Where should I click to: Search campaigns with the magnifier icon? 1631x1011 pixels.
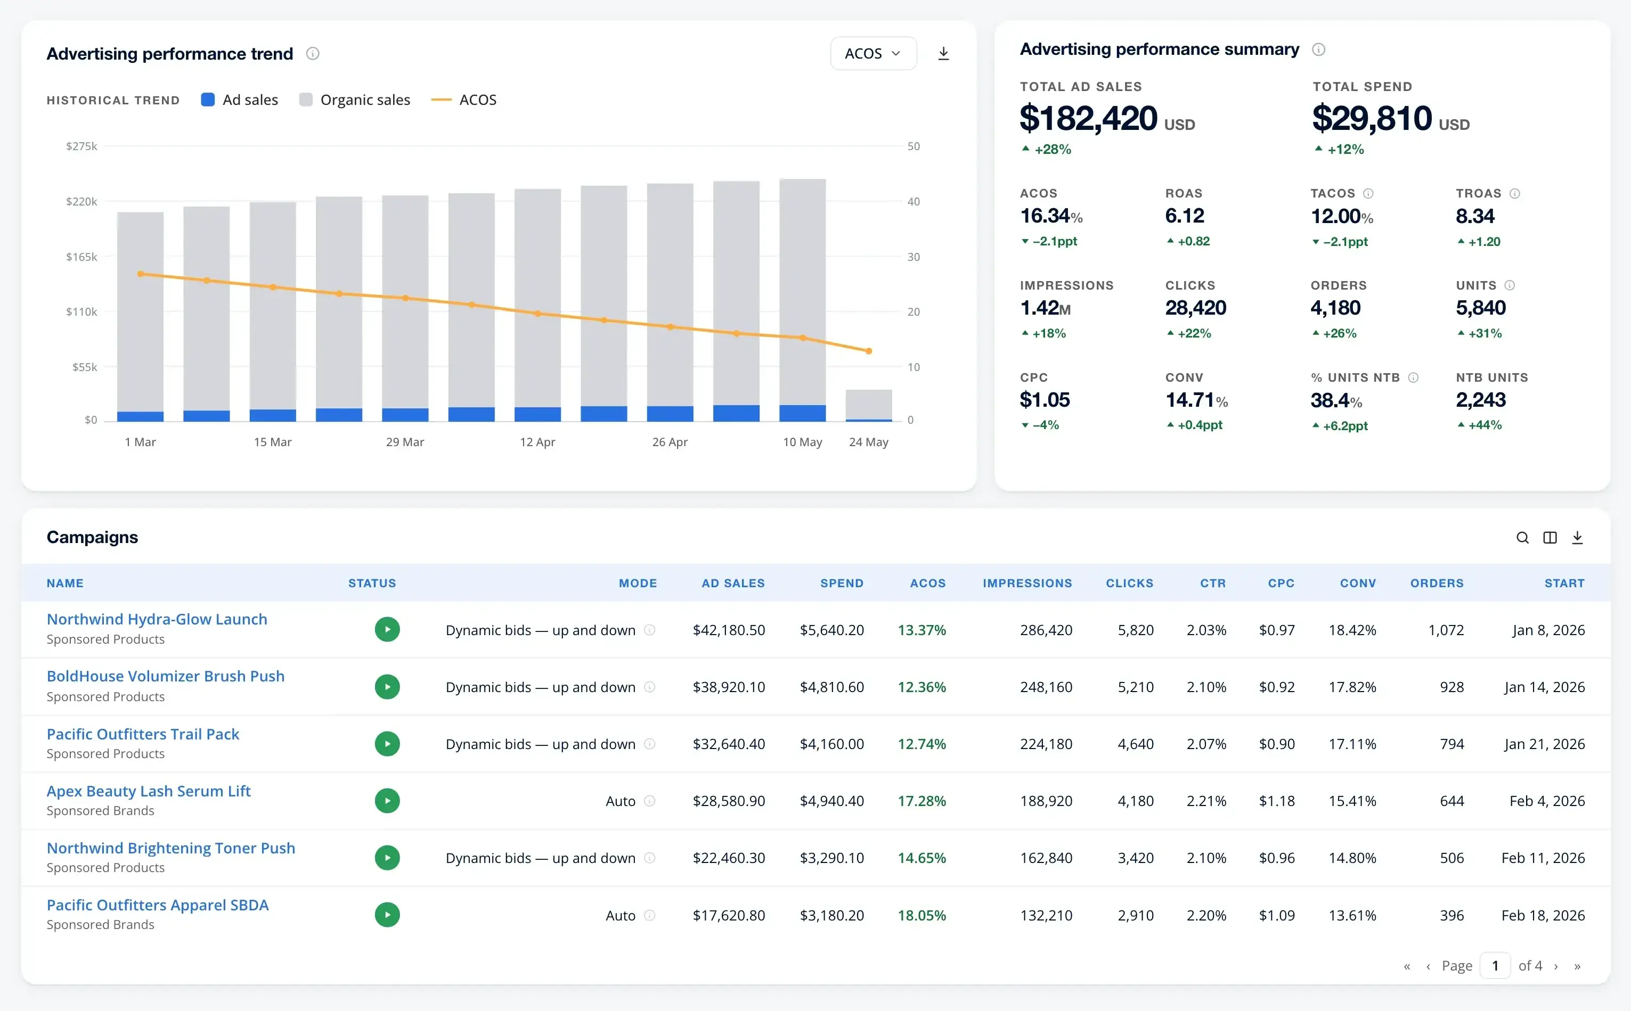[1522, 538]
